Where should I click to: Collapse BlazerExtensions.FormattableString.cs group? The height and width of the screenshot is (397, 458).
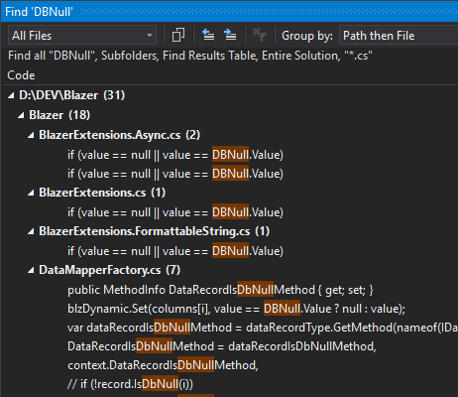click(31, 231)
